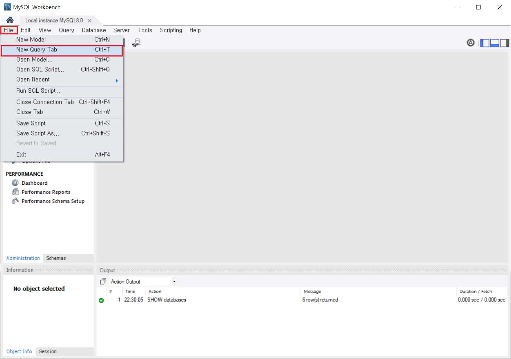This screenshot has width=511, height=359.
Task: Toggle the bottom output panel
Action: click(495, 43)
